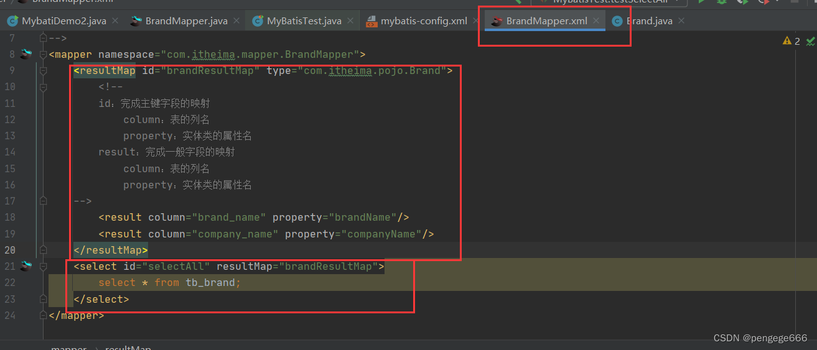817x350 pixels.
Task: Close the BrandMapper.java tab
Action: [238, 21]
